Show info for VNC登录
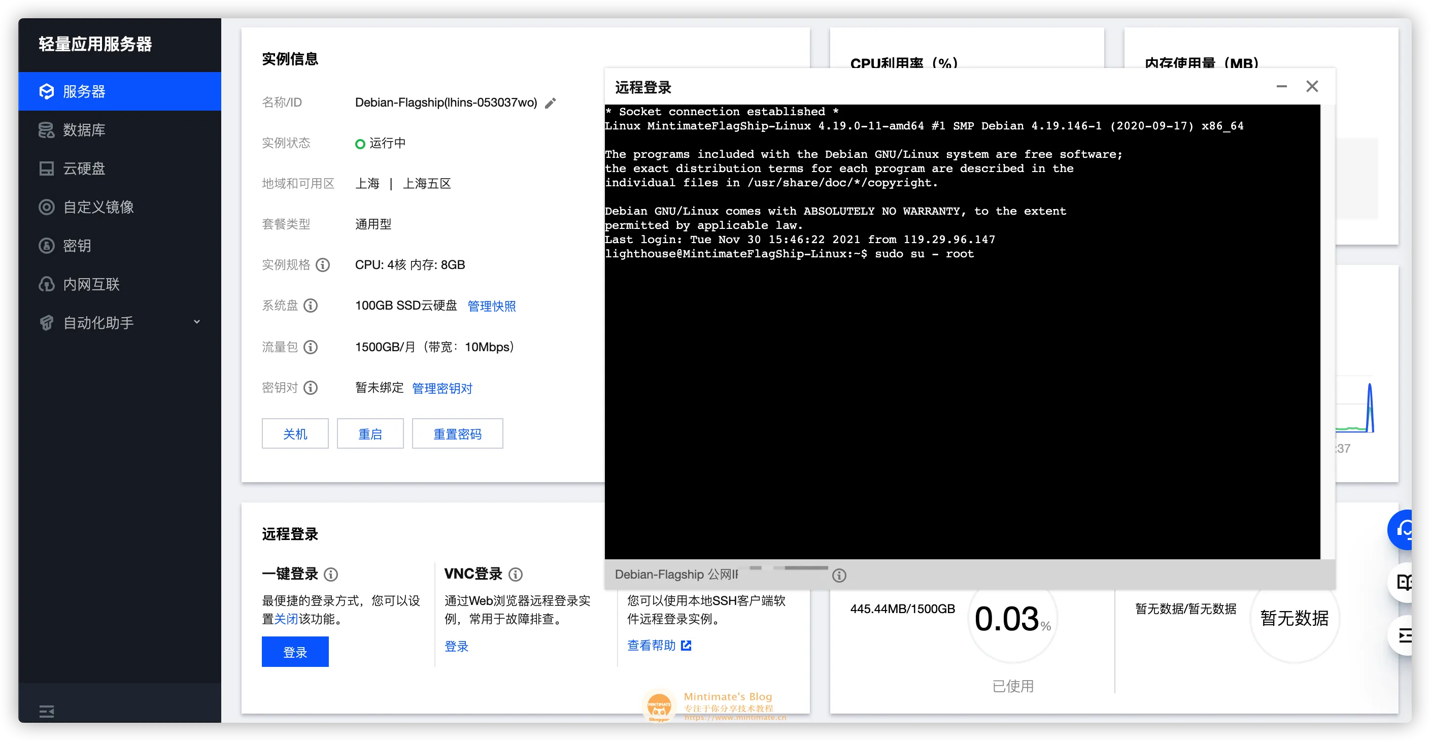Screen dimensions: 1430x741 point(516,575)
